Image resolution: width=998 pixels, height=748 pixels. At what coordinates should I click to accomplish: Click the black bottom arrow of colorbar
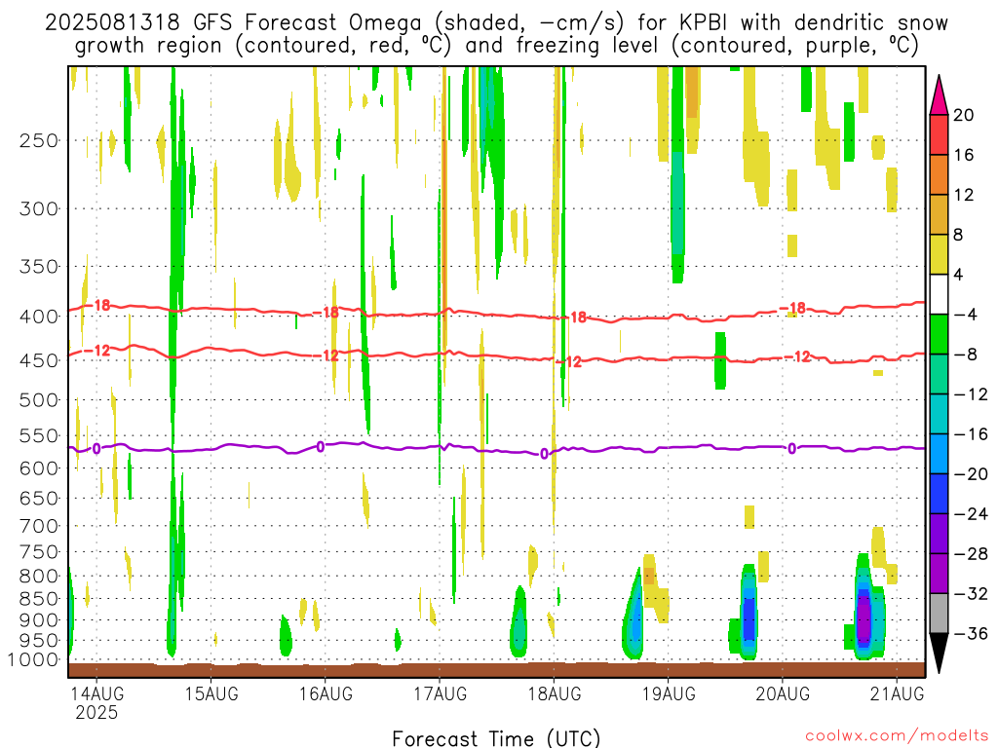pyautogui.click(x=939, y=654)
